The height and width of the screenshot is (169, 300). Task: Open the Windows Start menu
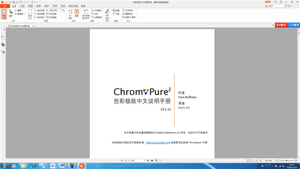click(x=4, y=166)
